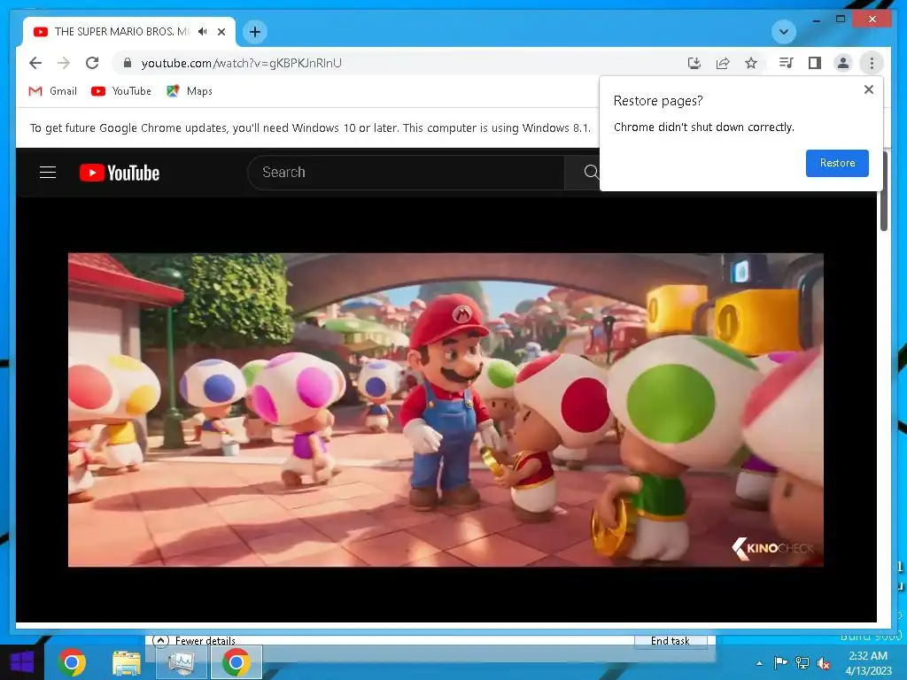Screen dimensions: 907x680
Task: Open Action Center flag icon
Action: click(x=780, y=663)
